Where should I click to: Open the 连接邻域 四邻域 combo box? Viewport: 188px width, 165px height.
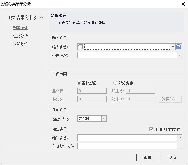pyautogui.click(x=104, y=118)
